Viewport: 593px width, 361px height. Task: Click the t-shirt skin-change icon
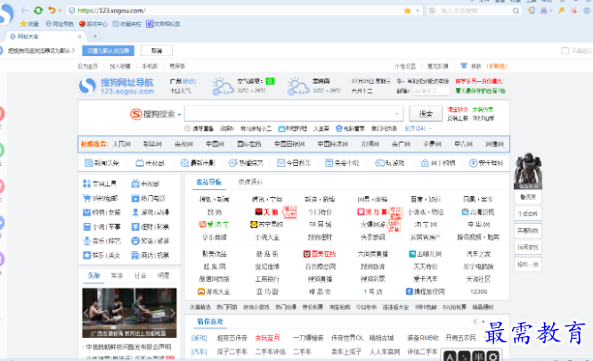[464, 66]
